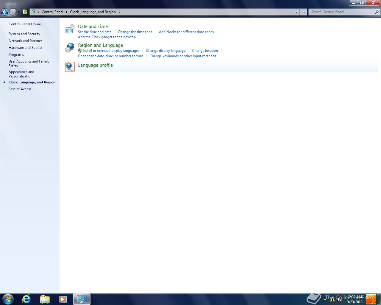Open the Date and Time heading
Screen dimensions: 381x305
(93, 27)
